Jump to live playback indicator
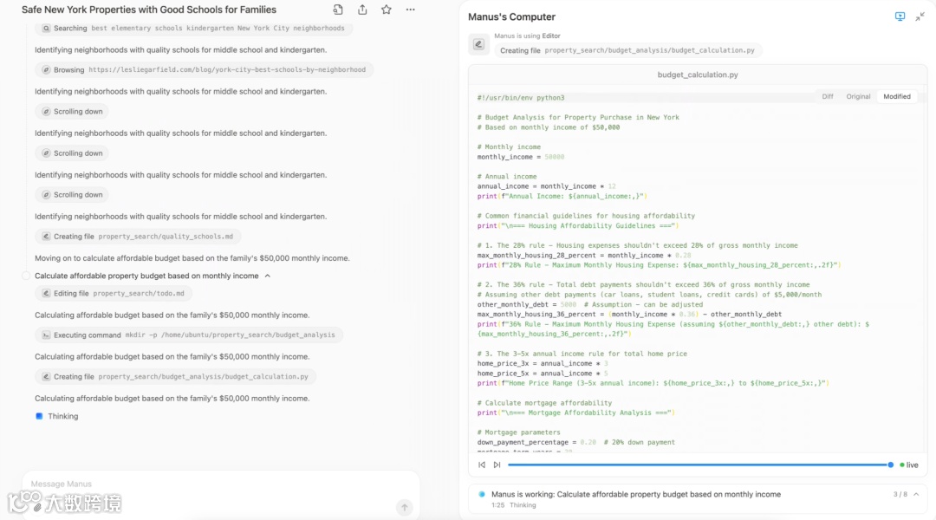 [x=908, y=465]
